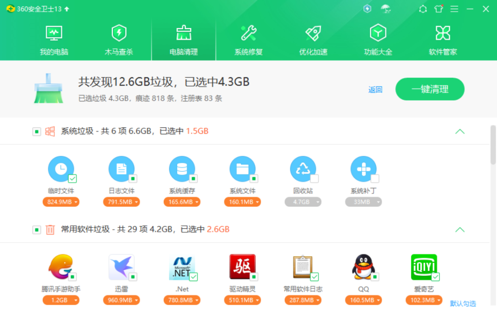Click the 日志文件 document icon
This screenshot has width=497, height=313.
[121, 169]
